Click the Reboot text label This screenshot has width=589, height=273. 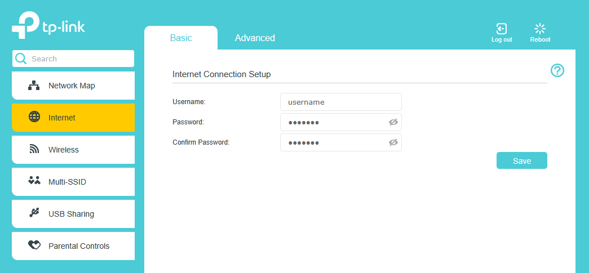pos(540,40)
